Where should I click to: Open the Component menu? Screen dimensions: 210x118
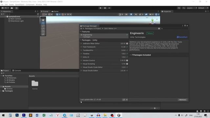(x=30, y=5)
